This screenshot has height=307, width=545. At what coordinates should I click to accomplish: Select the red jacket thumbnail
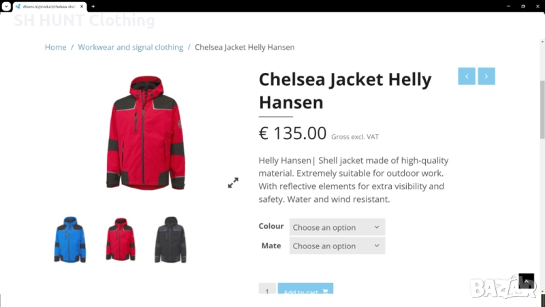121,239
